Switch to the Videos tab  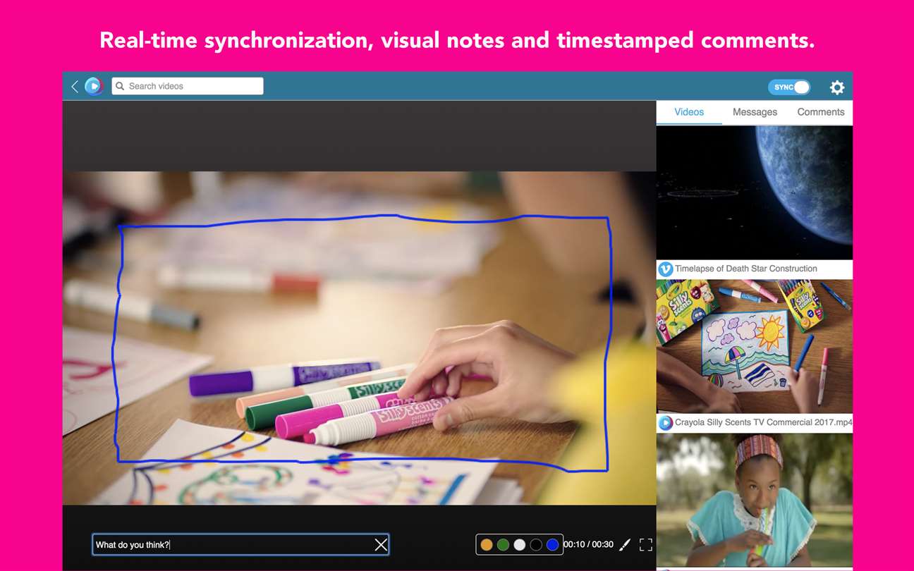(689, 112)
